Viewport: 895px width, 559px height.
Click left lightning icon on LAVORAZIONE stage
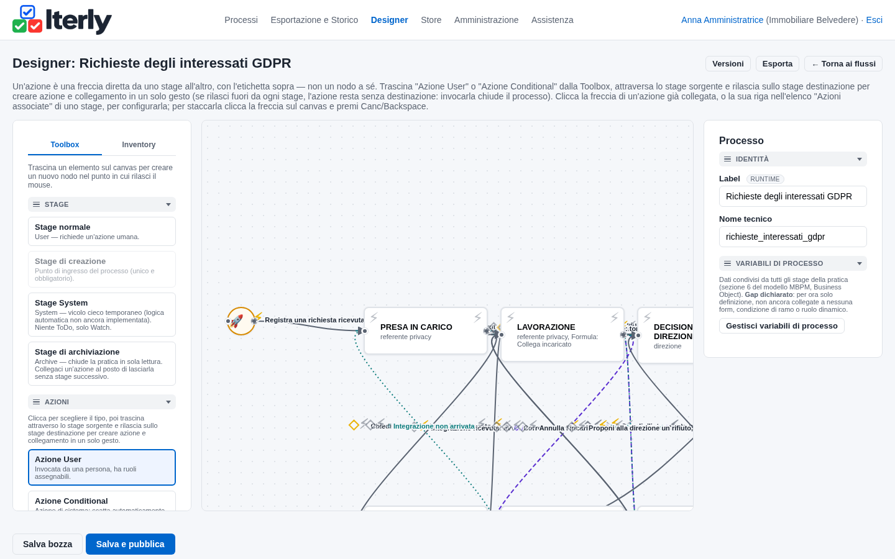[511, 317]
